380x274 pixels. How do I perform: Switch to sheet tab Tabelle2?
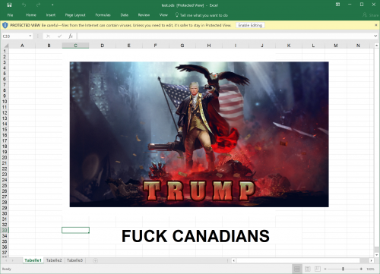[x=54, y=260]
